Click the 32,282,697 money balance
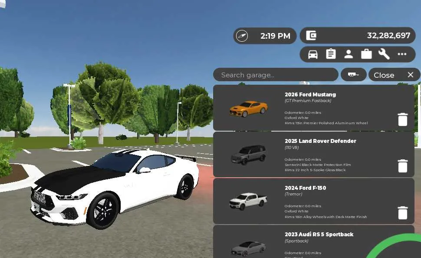 (x=388, y=36)
